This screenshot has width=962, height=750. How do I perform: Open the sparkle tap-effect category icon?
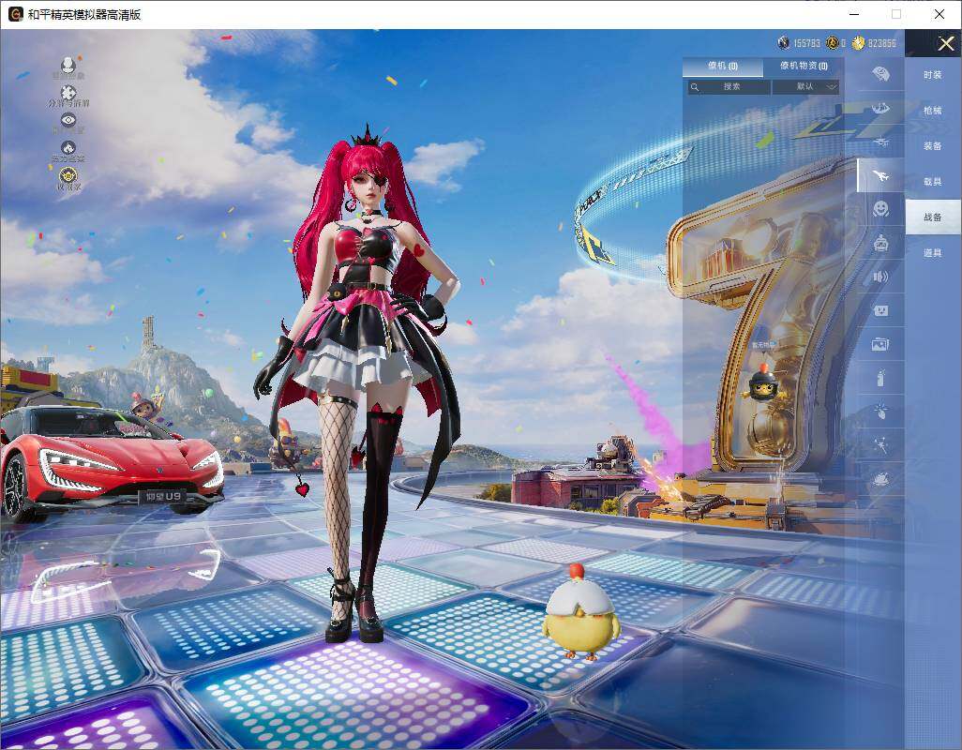tap(881, 412)
